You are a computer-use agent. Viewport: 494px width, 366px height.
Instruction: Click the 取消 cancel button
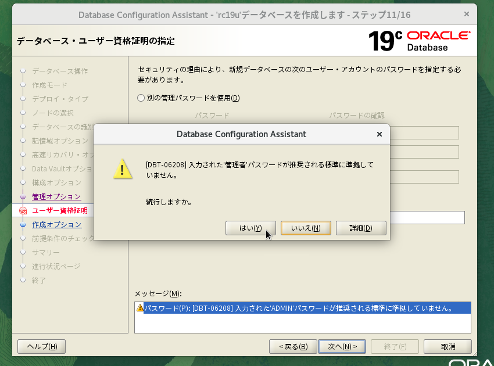click(448, 346)
